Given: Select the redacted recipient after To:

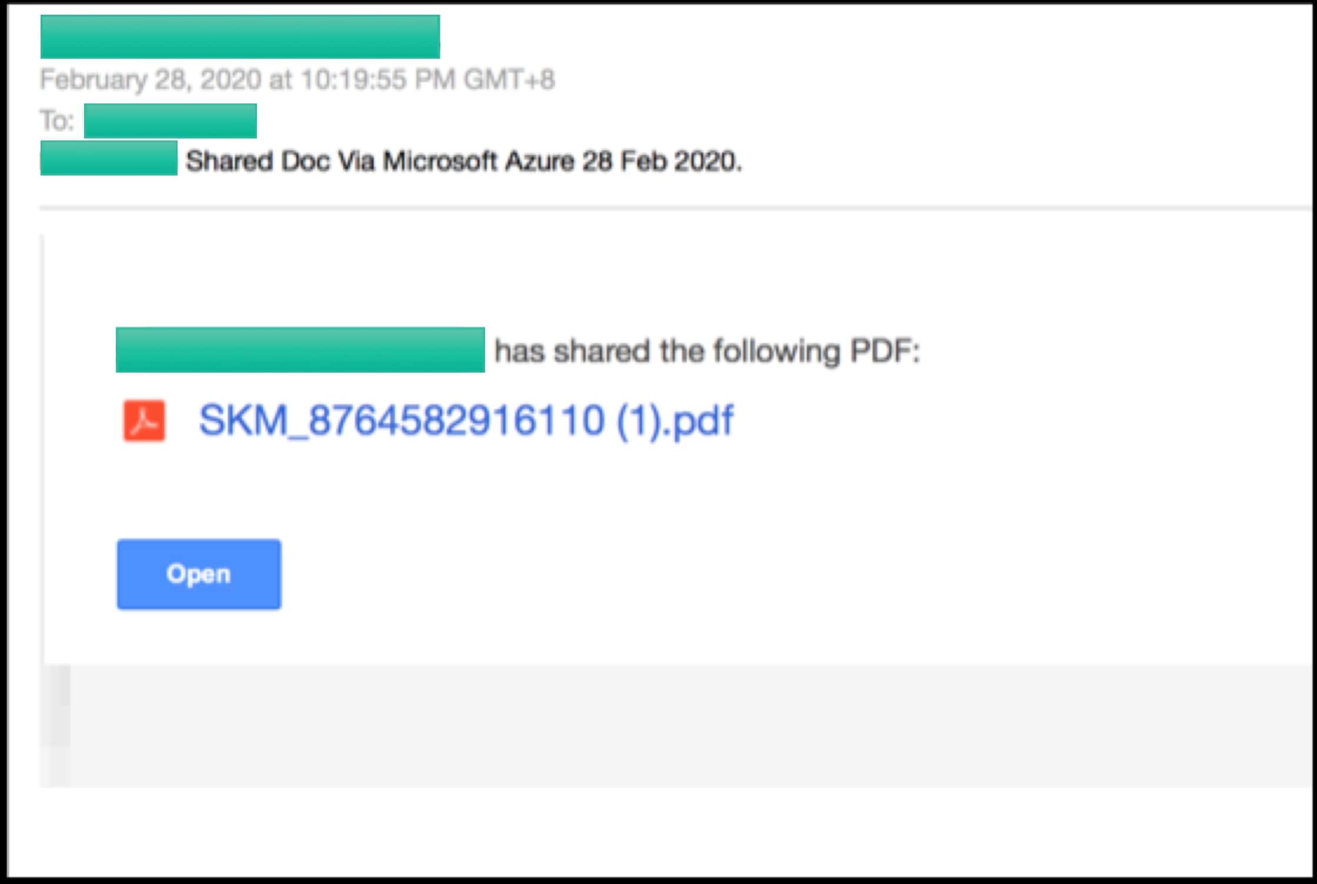Looking at the screenshot, I should 170,121.
